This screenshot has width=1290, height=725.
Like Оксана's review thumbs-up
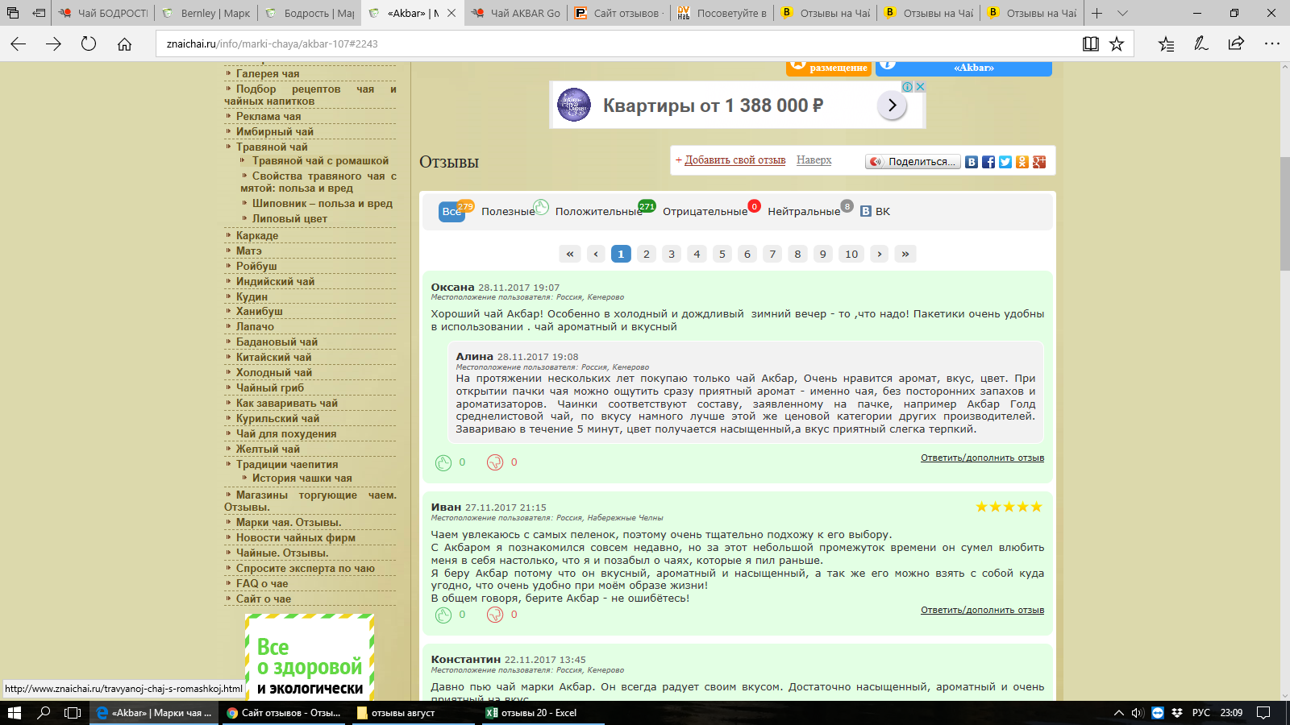click(443, 462)
